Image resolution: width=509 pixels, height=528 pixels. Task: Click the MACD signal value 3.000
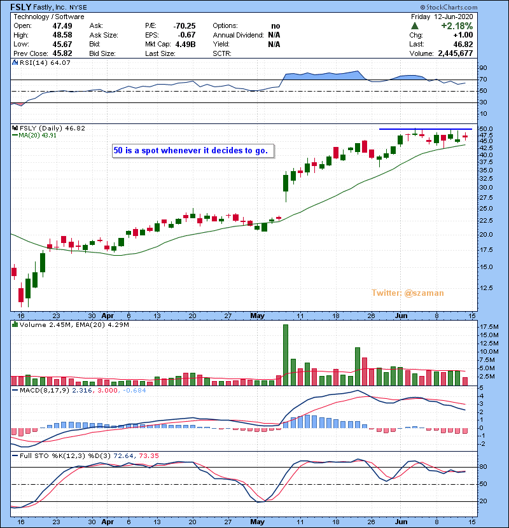(x=108, y=391)
